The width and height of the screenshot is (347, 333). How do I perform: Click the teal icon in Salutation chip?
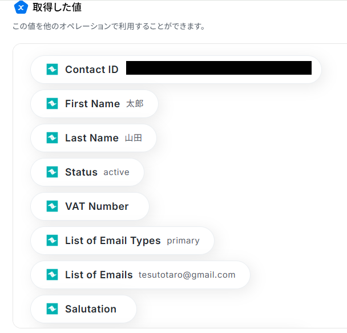[x=52, y=309]
